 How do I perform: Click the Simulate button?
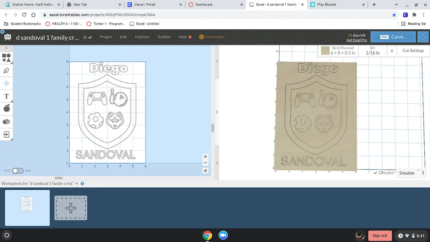(x=407, y=173)
